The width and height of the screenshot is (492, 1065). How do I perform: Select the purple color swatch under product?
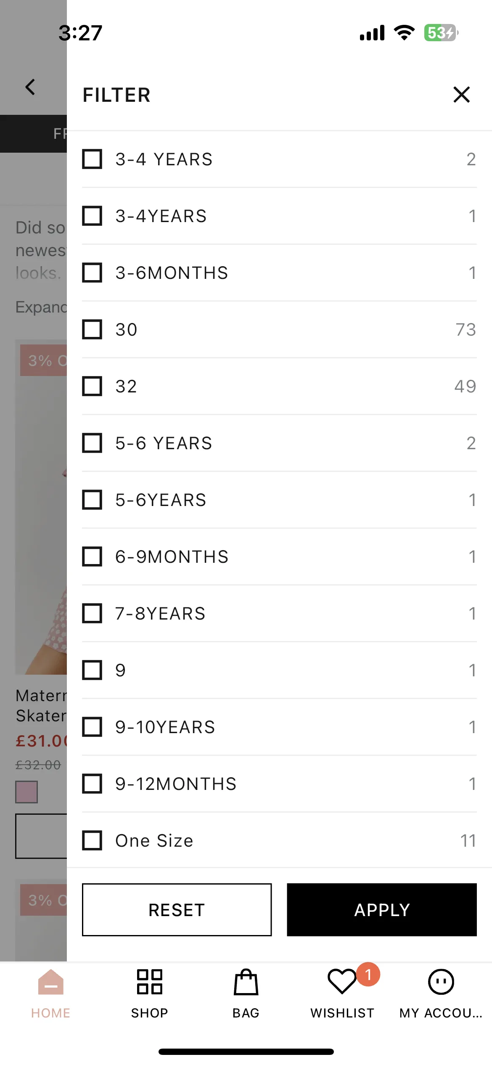click(26, 792)
